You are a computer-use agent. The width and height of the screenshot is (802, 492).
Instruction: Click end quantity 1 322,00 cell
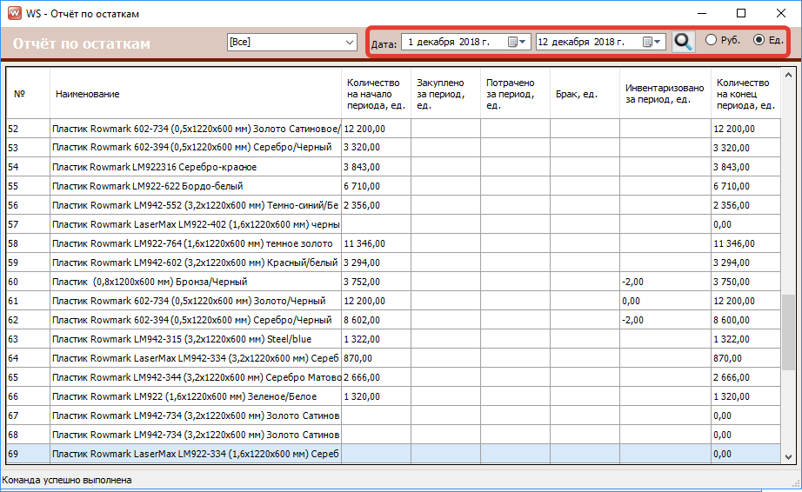click(x=745, y=339)
